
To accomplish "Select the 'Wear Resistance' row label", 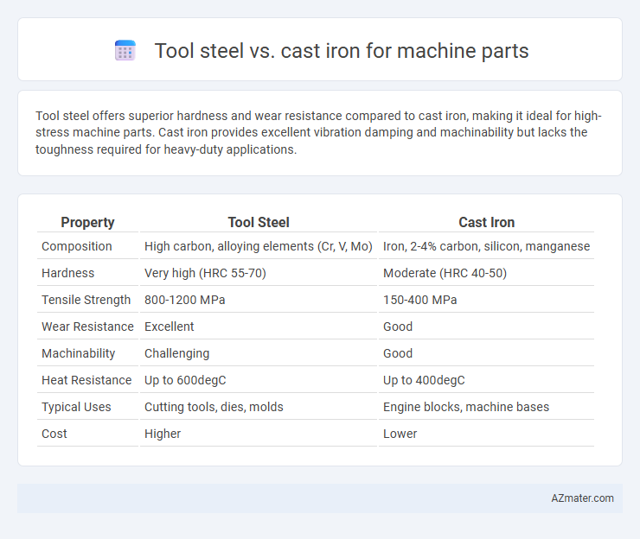I will 87,327.
